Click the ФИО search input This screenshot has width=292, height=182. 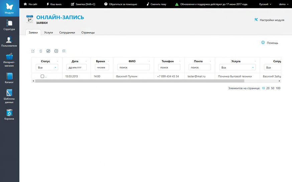[x=134, y=67]
